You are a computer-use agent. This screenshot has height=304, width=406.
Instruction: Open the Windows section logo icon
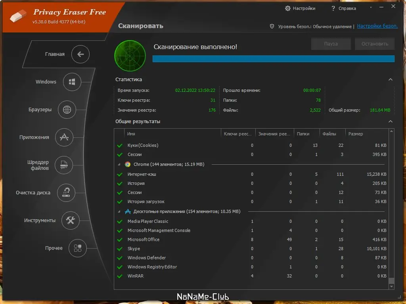point(72,82)
